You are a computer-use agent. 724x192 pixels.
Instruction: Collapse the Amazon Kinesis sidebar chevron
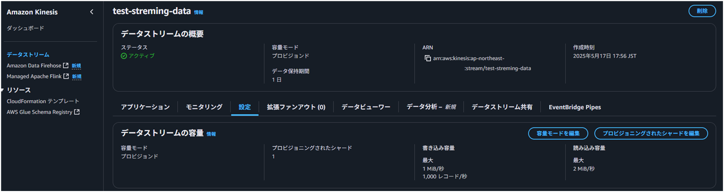click(x=91, y=12)
